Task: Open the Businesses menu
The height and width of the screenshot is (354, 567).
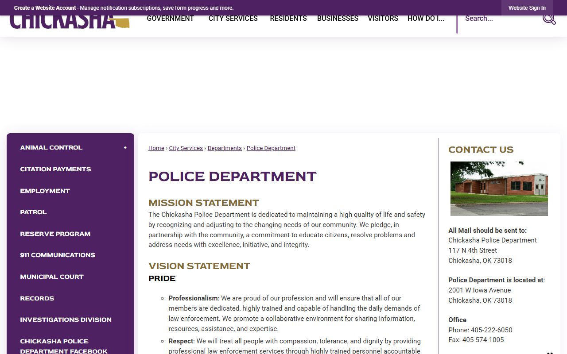Action: [x=338, y=18]
